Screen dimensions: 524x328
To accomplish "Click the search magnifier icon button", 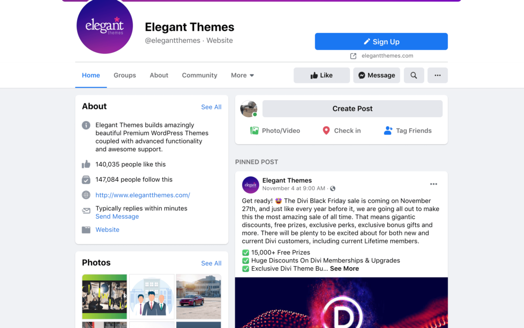I will [x=414, y=75].
